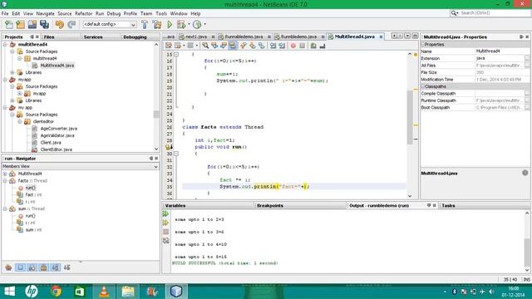Collapse the code fold at line 30

(176, 154)
